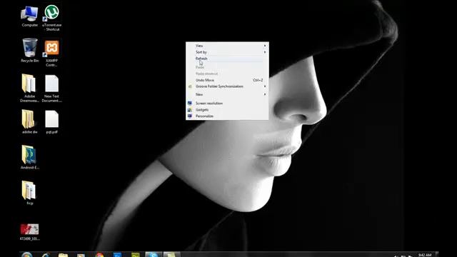Open Groove Folder Synchronization menu entry
The image size is (457, 257).
pos(227,86)
